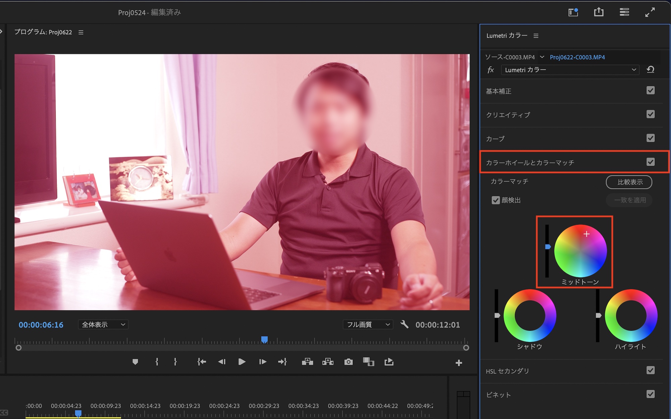Open button editor with the plus icon
The width and height of the screenshot is (671, 419).
point(459,363)
